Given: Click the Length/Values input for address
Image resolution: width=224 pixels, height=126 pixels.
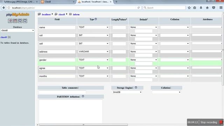Looking at the screenshot, I should click(x=119, y=51).
